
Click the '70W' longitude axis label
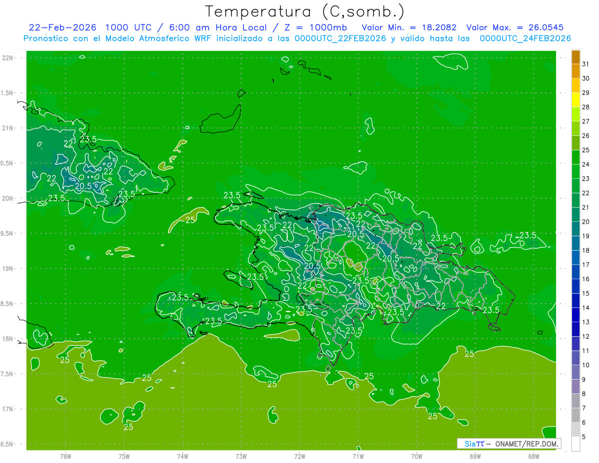[x=417, y=457]
